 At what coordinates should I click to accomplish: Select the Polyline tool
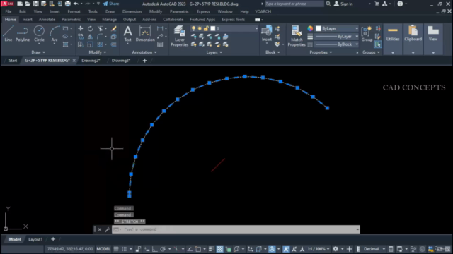pos(23,33)
